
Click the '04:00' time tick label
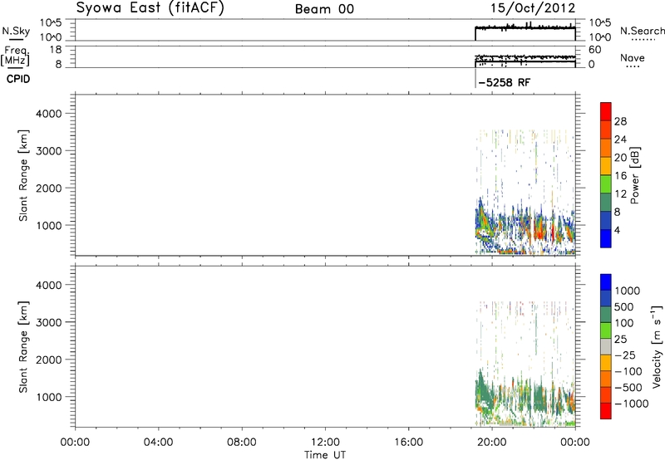[x=158, y=443]
